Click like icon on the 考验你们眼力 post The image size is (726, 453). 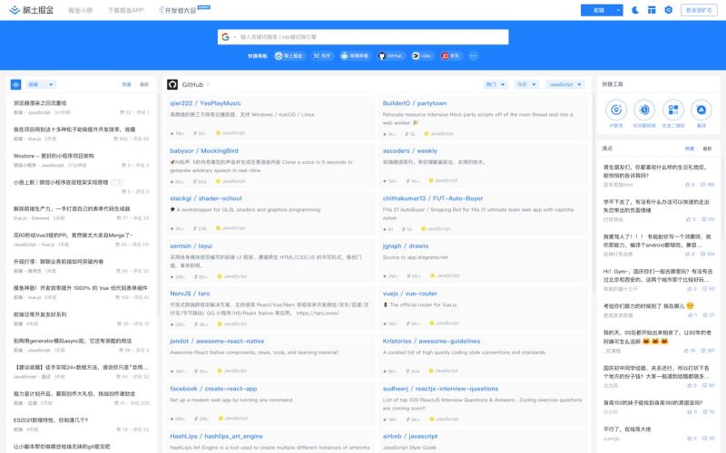pos(692,315)
